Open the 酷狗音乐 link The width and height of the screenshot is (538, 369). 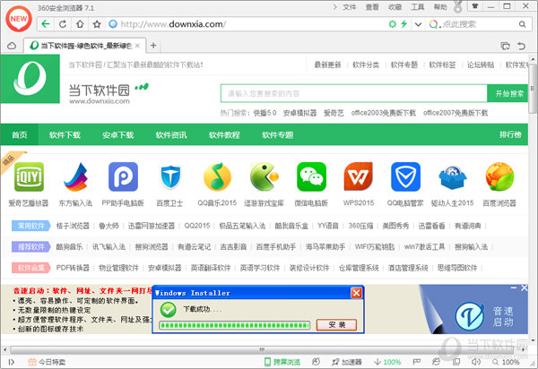69,246
